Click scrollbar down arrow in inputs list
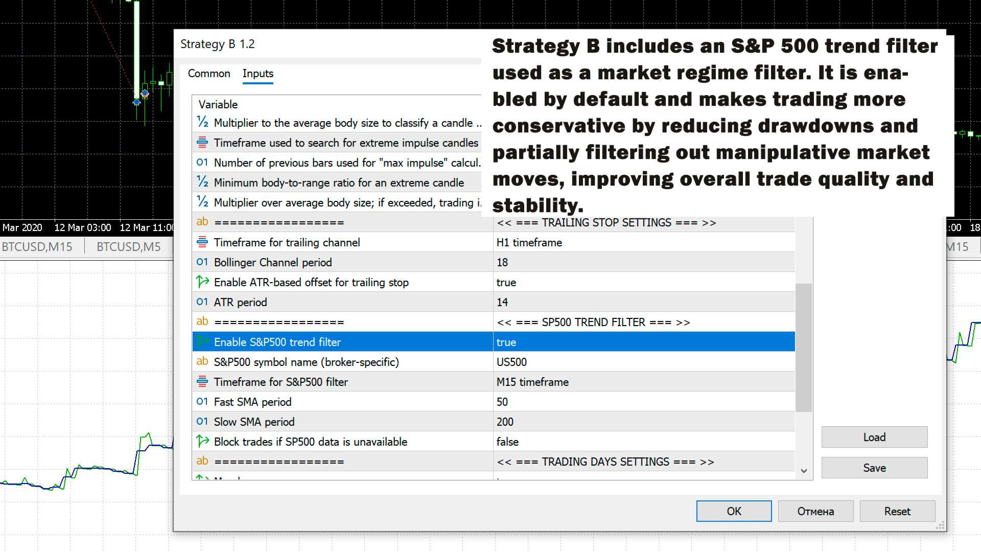 click(804, 471)
